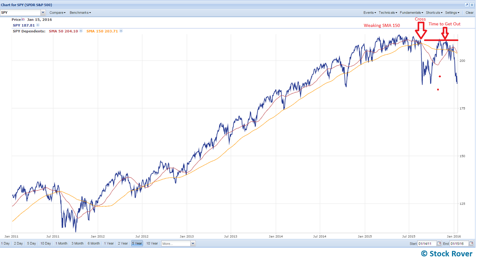
Task: Collapse the chart panel with double-chevron icon
Action: [x=472, y=4]
